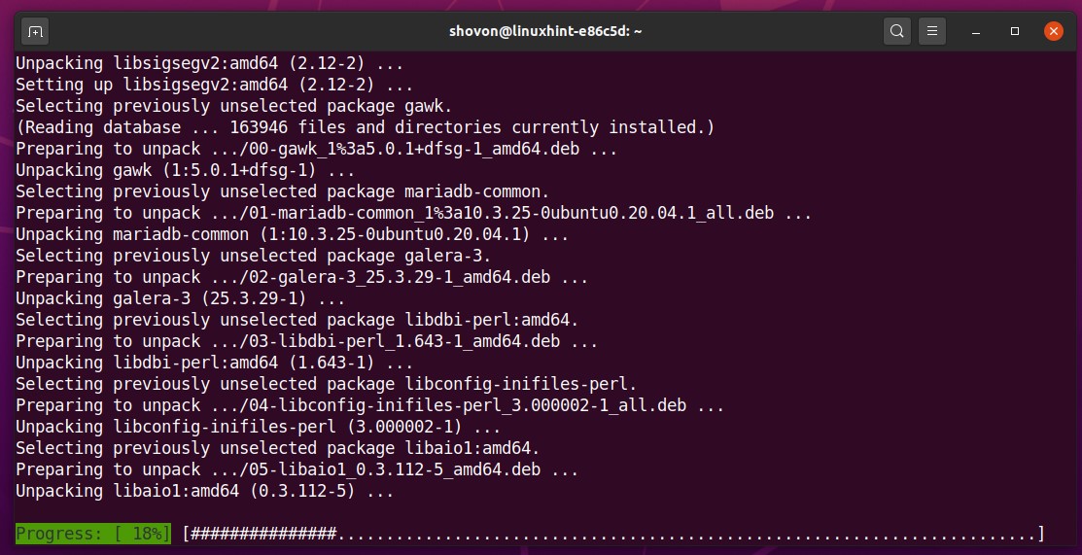The height and width of the screenshot is (555, 1082).
Task: Open the hamburger menu in header
Action: pos(932,31)
